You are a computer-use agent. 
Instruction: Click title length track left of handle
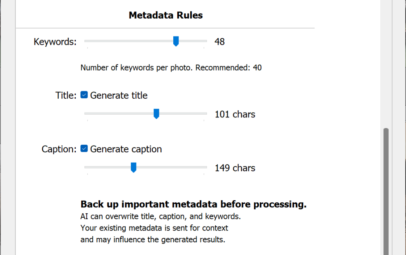pyautogui.click(x=119, y=113)
